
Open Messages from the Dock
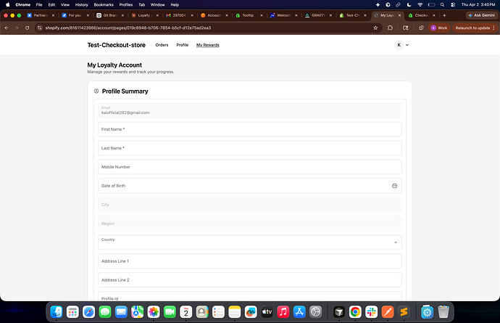tap(105, 312)
